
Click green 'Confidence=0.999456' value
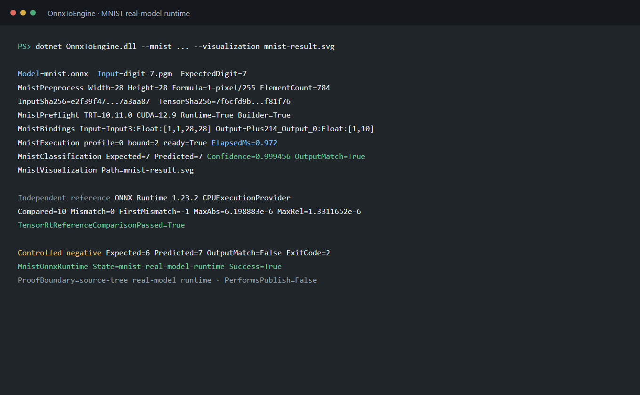(249, 157)
